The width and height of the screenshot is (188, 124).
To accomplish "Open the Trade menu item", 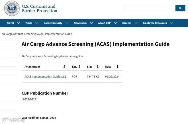I will point(29,23).
